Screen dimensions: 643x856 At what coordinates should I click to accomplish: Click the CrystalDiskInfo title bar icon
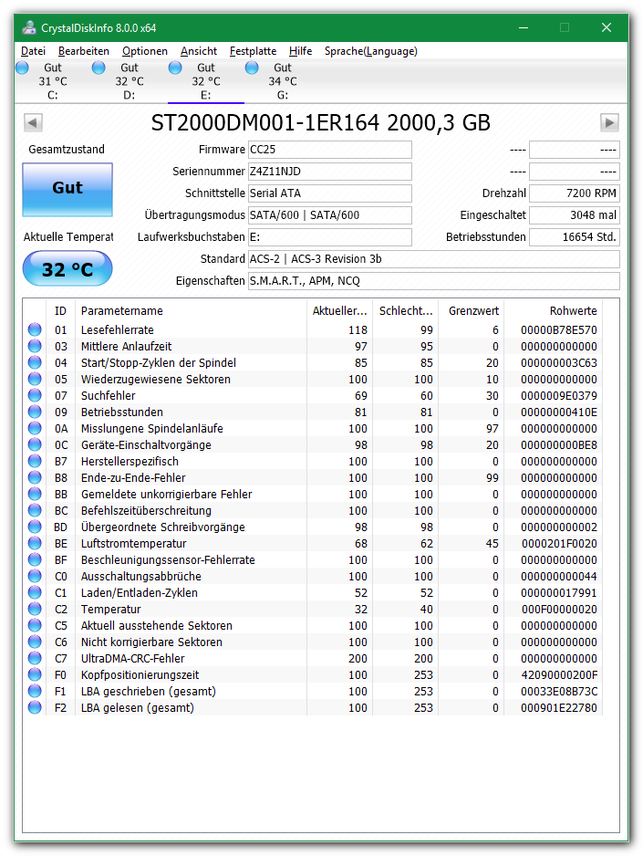coord(29,28)
